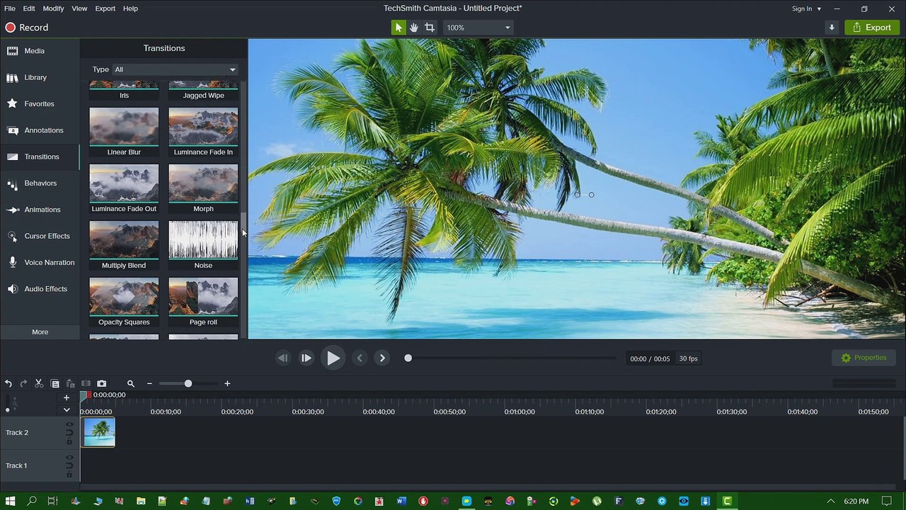Toggle Track 2 lock icon
Screen dimensions: 906x510
[x=69, y=441]
